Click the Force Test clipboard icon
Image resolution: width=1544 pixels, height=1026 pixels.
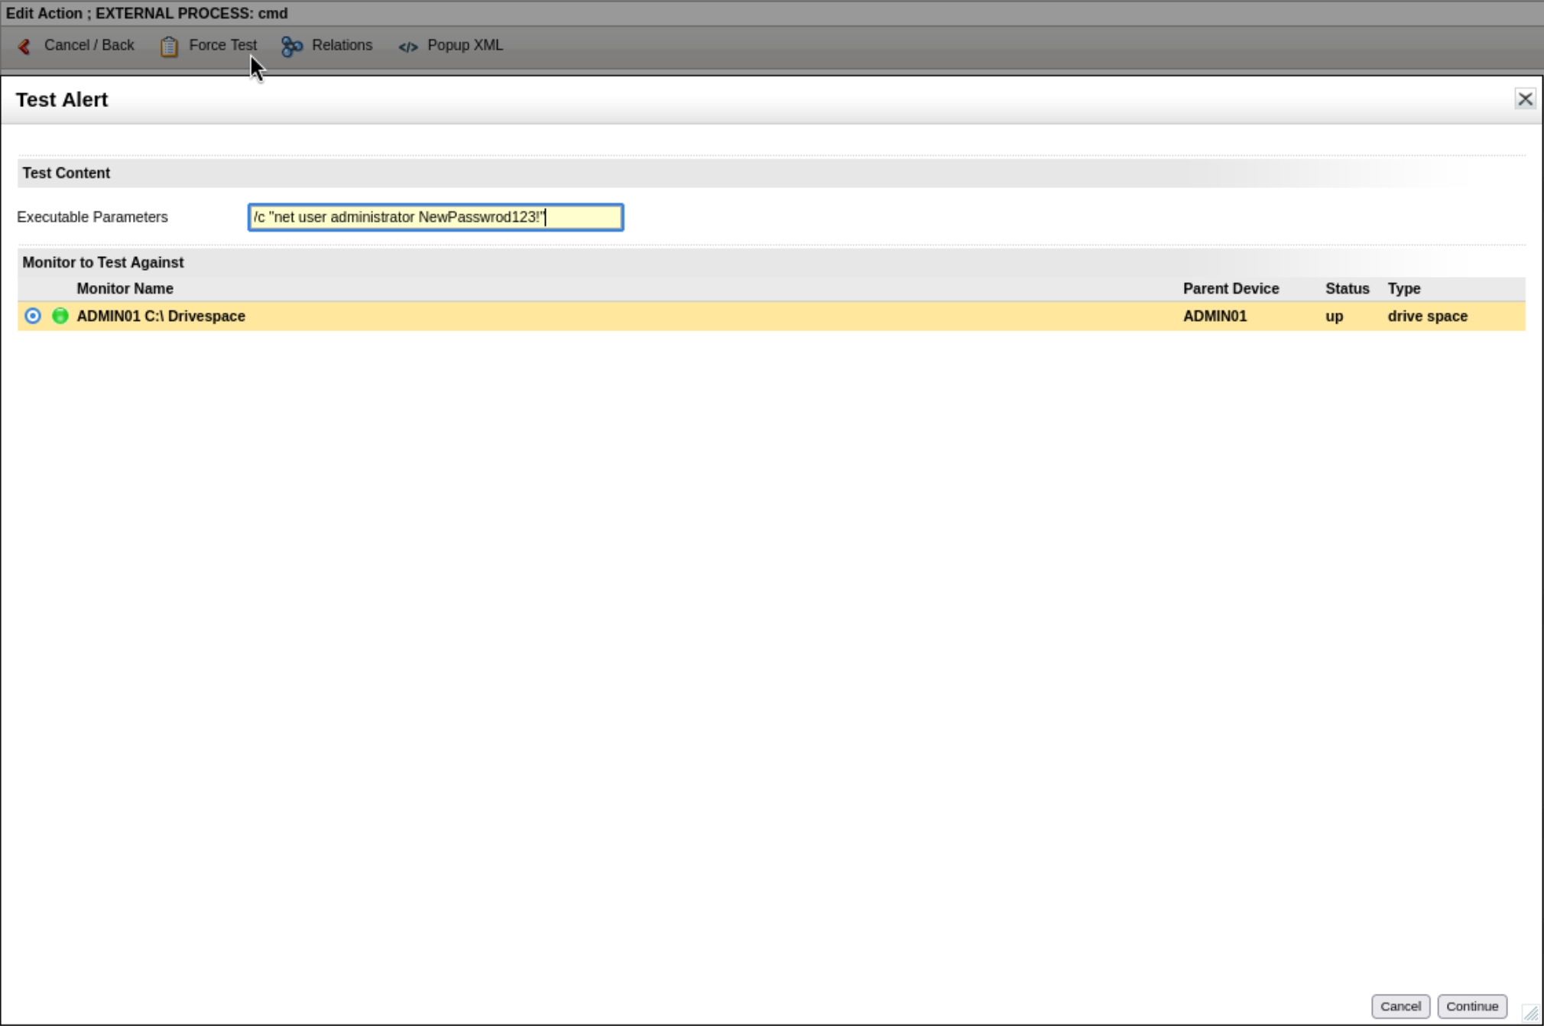(x=169, y=47)
